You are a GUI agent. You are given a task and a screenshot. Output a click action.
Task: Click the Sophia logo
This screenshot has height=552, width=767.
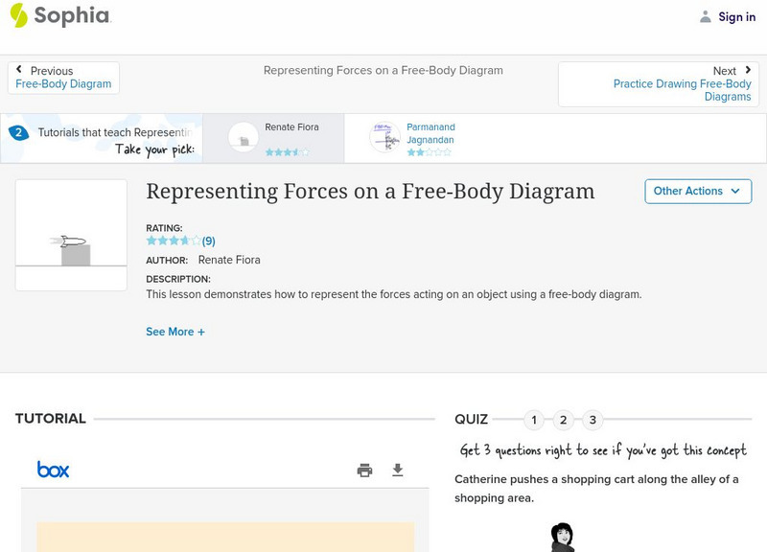point(59,15)
